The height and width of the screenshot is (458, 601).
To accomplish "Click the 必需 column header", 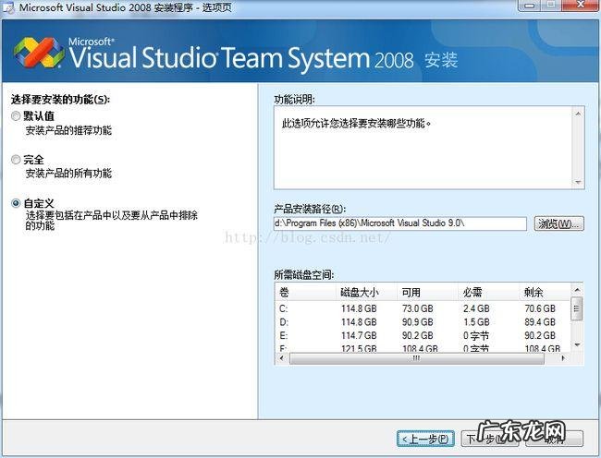I will (x=489, y=293).
